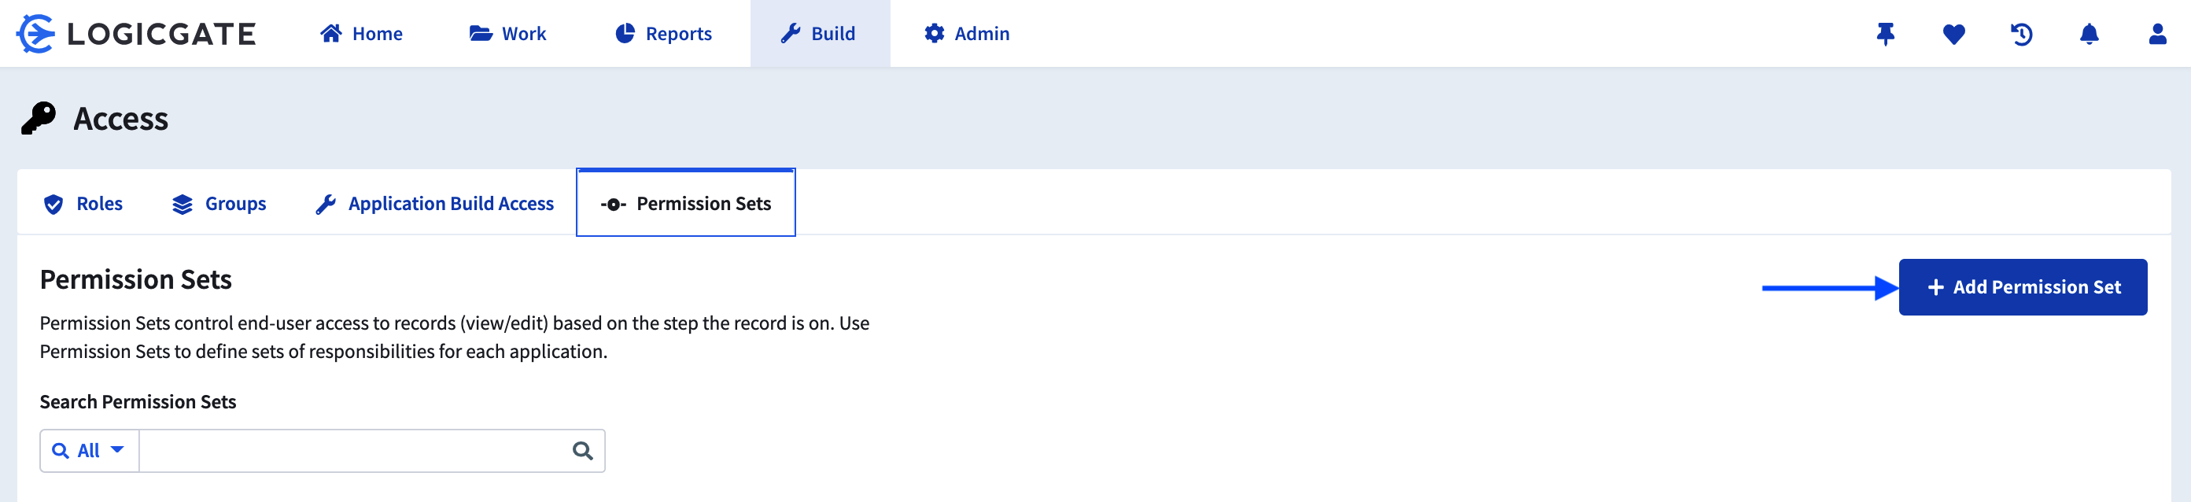Open the Reports menu

pos(663,34)
